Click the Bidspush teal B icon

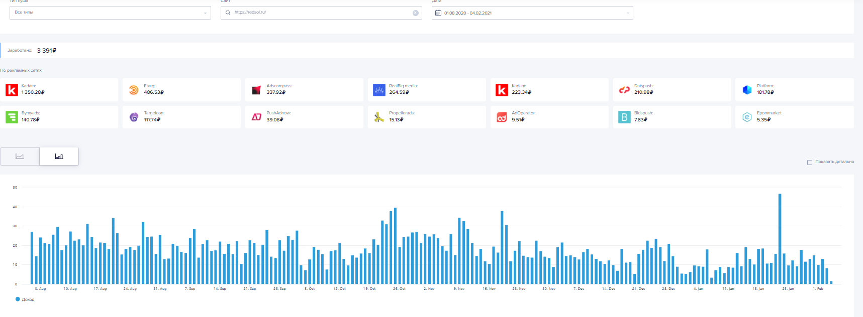pos(624,117)
